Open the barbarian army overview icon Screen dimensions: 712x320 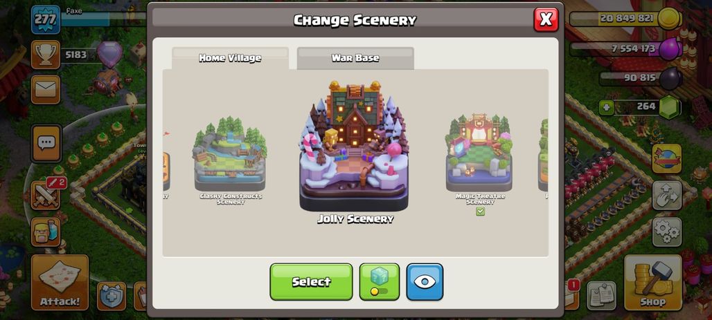click(46, 232)
